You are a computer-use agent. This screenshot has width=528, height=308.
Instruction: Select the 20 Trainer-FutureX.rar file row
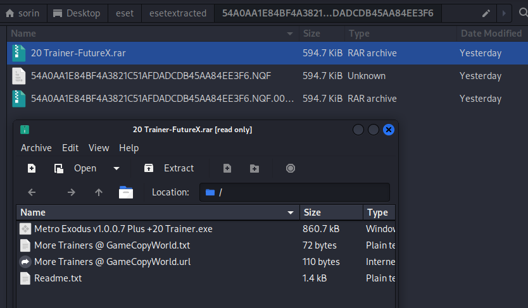(267, 52)
